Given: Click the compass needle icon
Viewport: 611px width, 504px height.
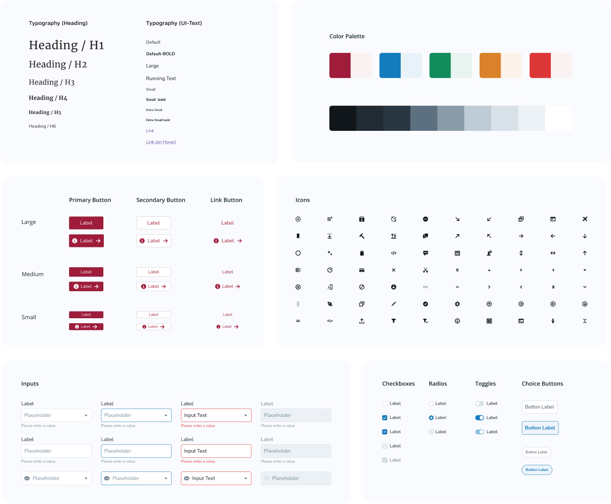Looking at the screenshot, I should (553, 321).
